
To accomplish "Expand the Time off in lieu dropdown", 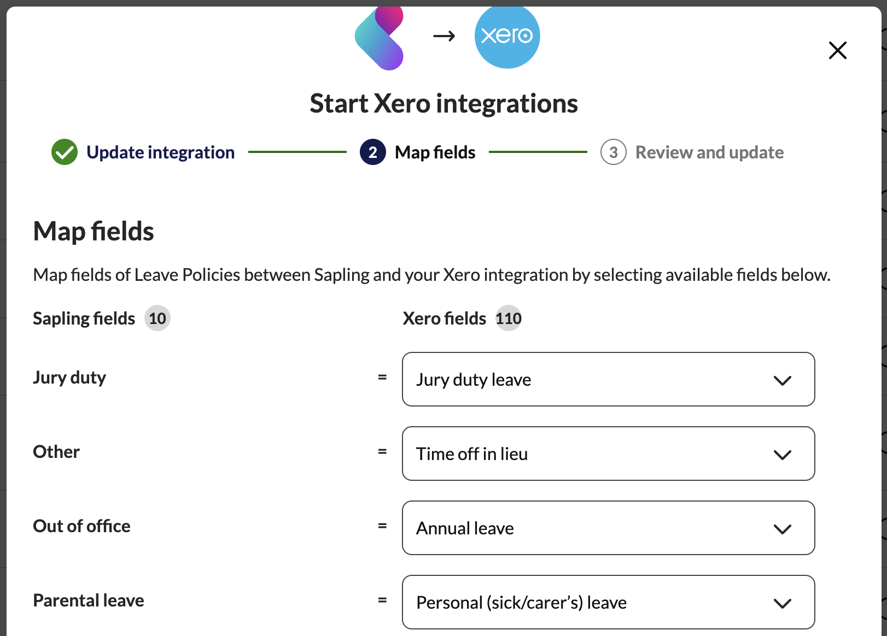I will pyautogui.click(x=608, y=454).
